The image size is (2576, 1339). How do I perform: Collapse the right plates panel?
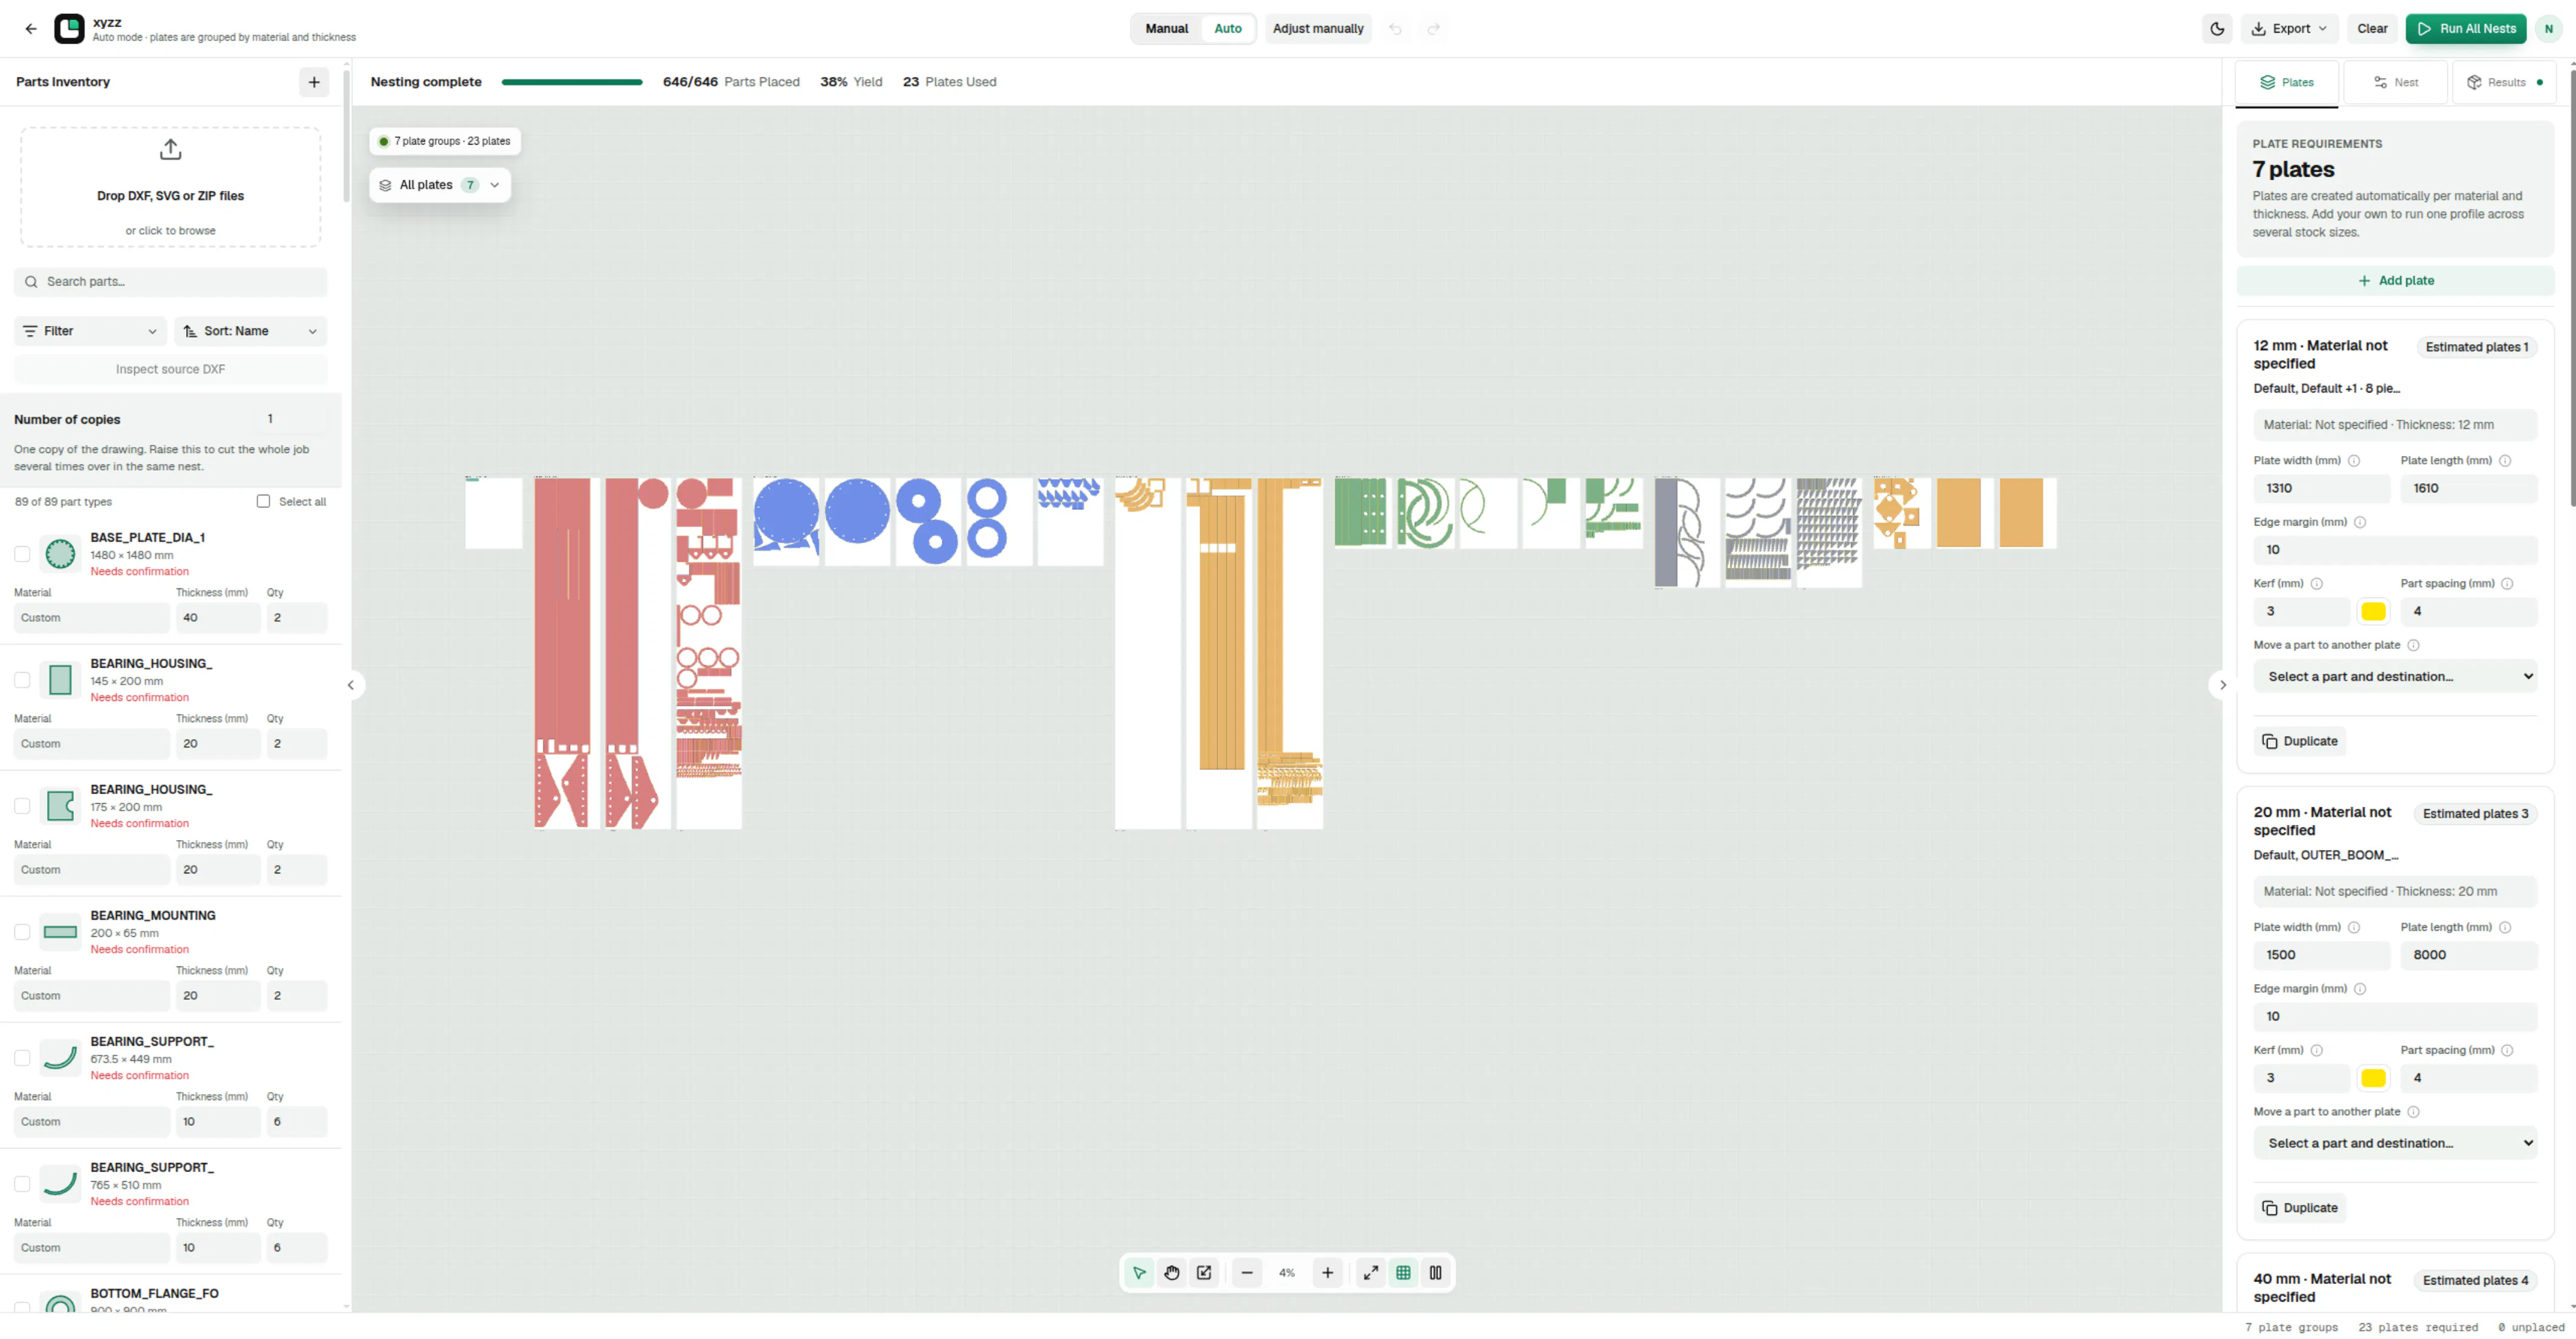click(x=2222, y=685)
